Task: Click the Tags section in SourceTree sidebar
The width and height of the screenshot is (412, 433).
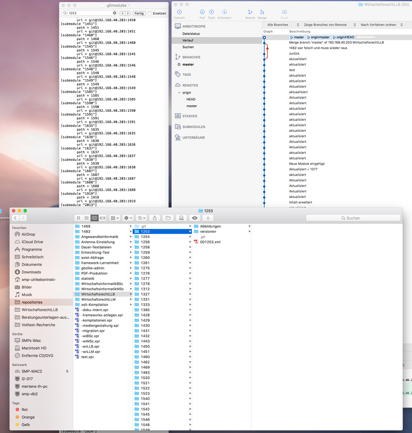Action: (x=187, y=75)
